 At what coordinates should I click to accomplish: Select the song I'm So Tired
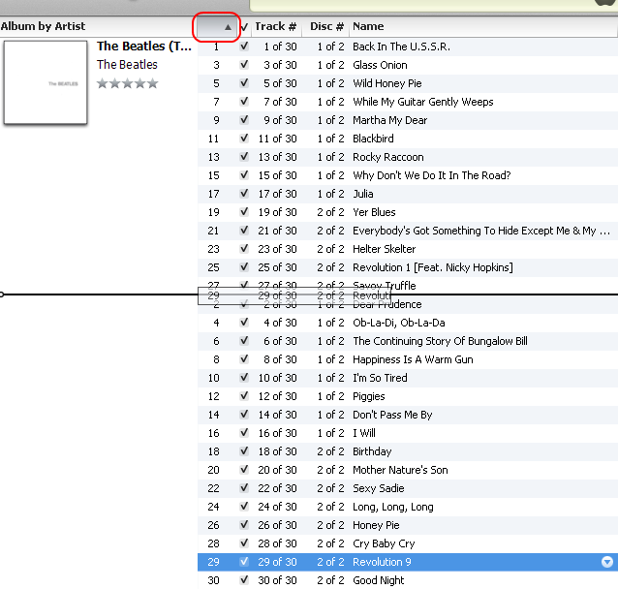[380, 378]
